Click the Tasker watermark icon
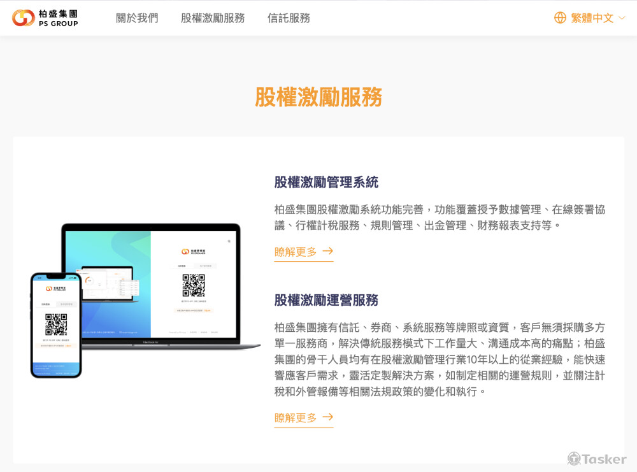The image size is (637, 472). (x=575, y=458)
